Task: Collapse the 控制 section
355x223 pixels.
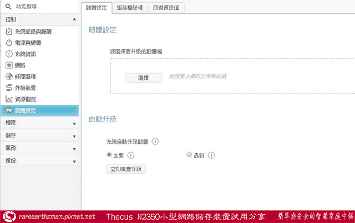Action: coord(74,19)
